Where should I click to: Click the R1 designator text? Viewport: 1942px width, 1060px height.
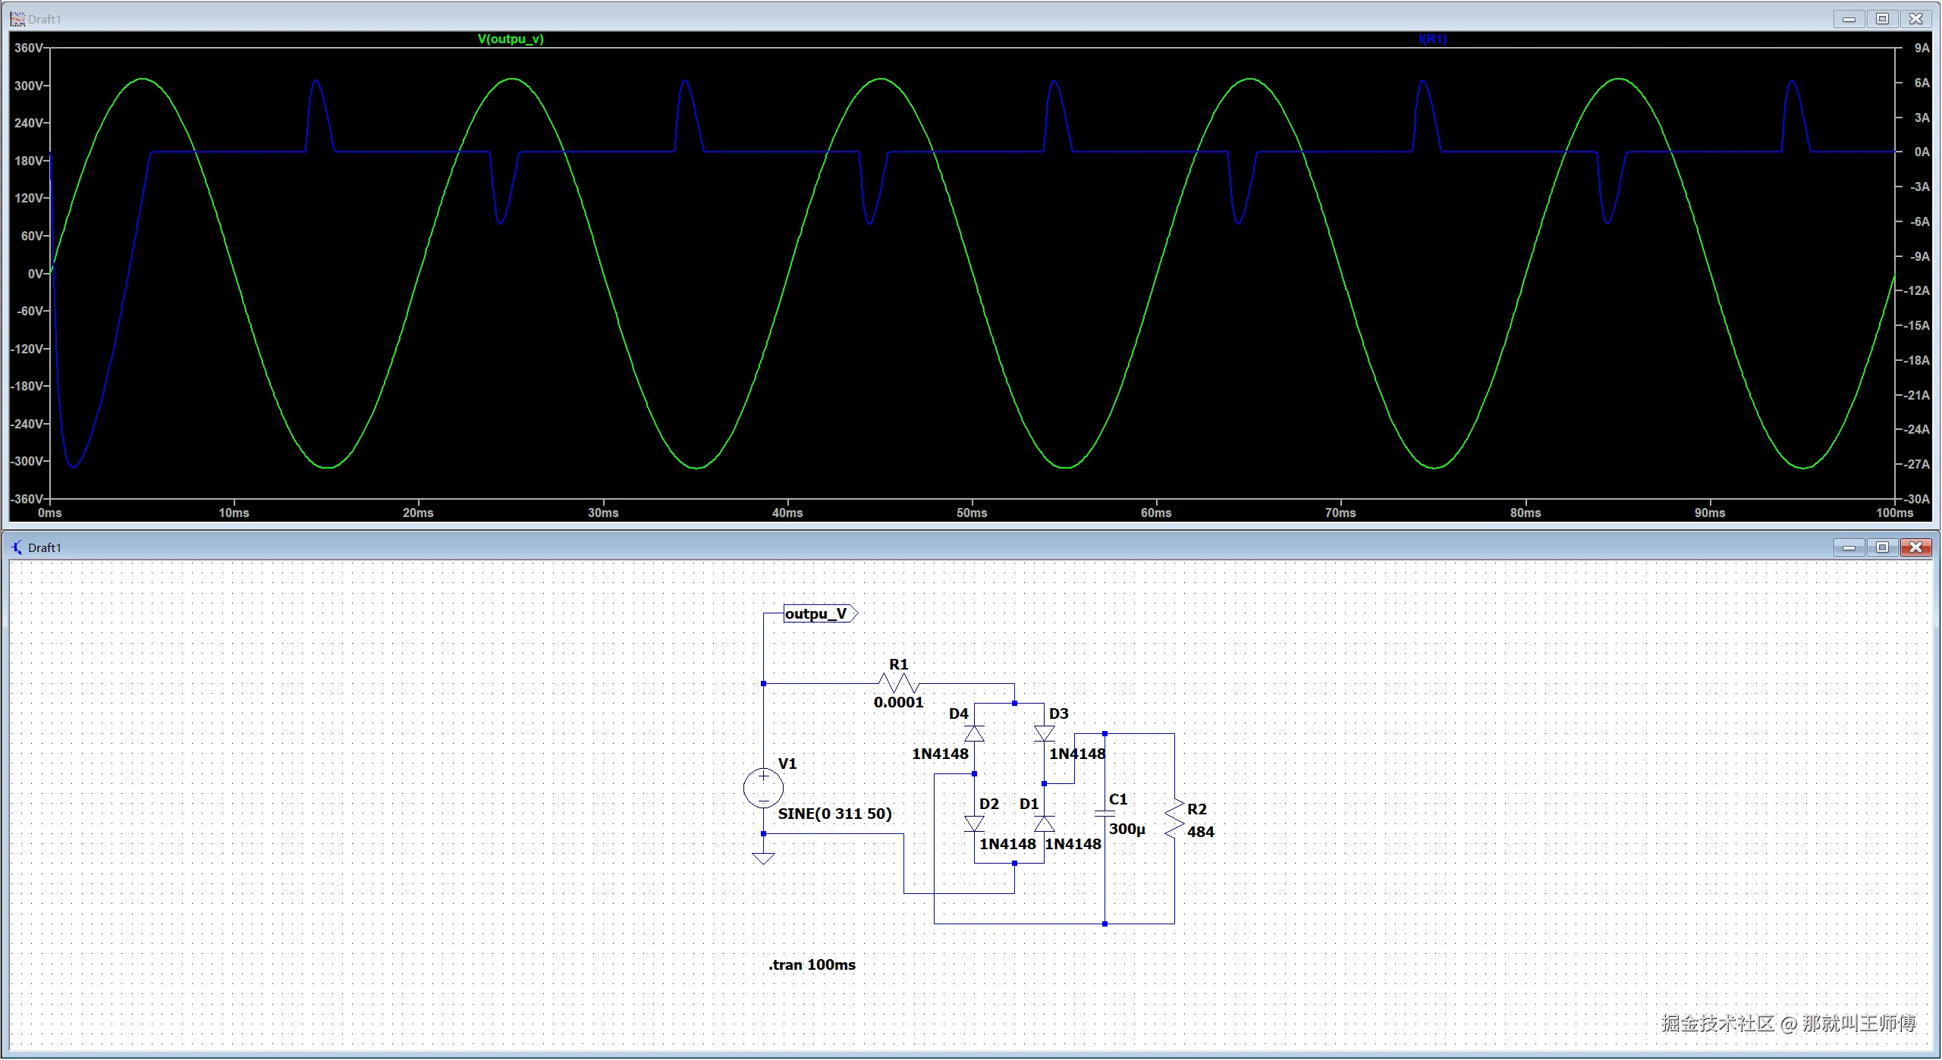click(899, 664)
